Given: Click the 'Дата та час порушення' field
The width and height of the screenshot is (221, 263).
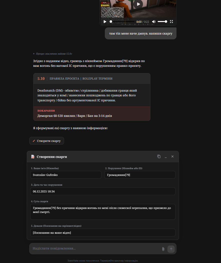Looking at the screenshot, I should [x=103, y=191].
